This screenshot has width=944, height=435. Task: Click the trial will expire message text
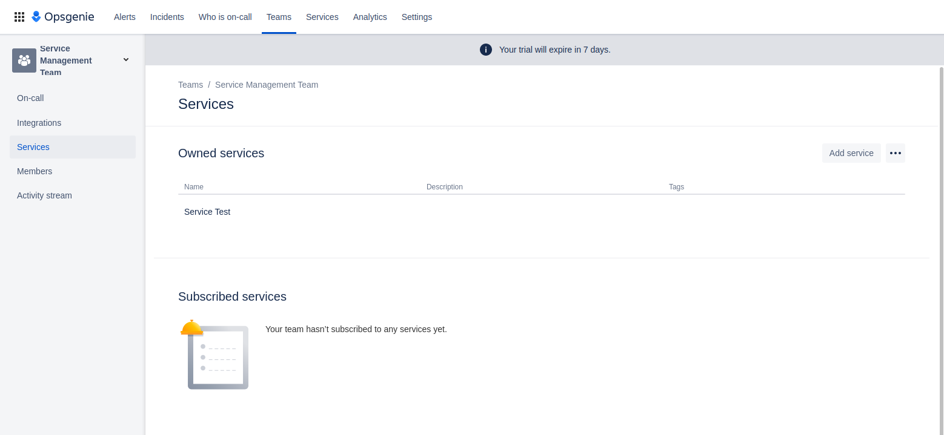point(555,50)
